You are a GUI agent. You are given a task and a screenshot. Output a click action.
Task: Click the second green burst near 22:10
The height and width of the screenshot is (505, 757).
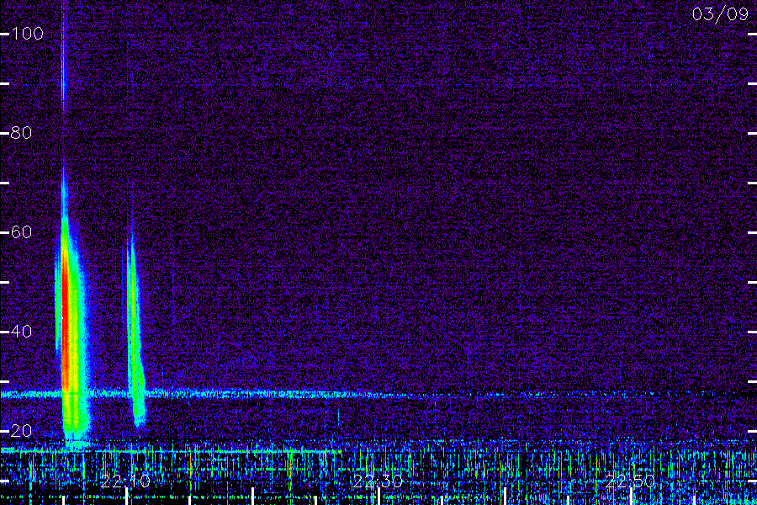click(135, 333)
